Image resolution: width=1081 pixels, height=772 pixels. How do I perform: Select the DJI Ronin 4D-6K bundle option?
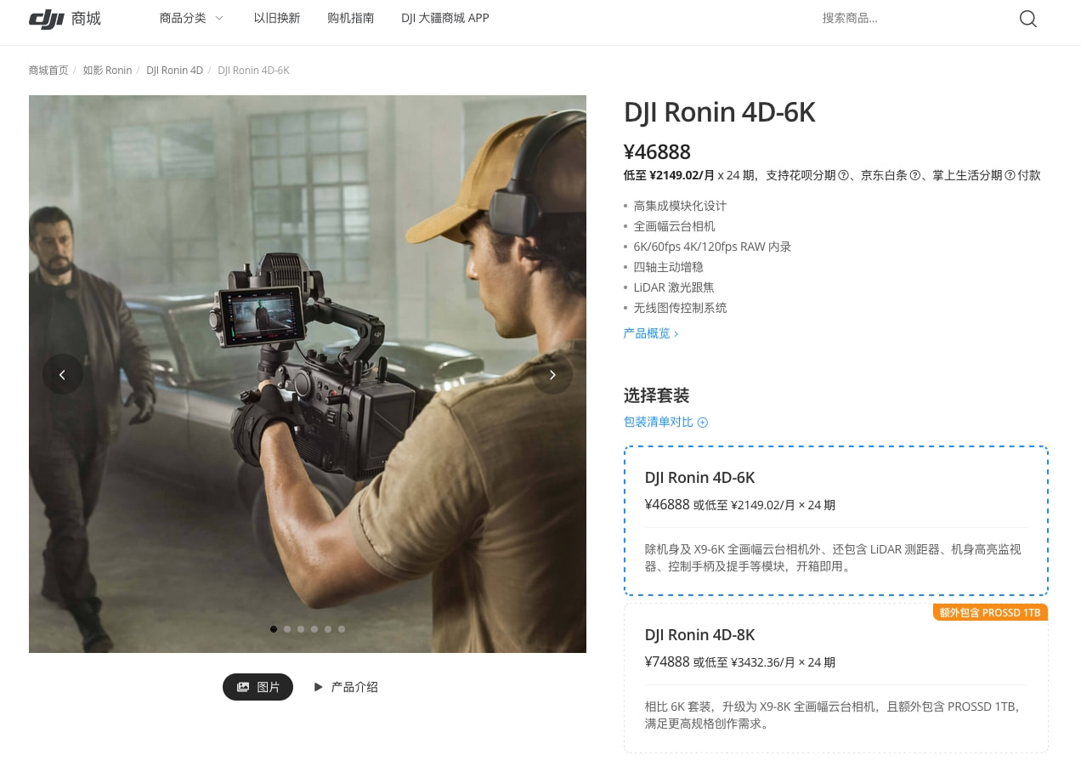point(835,520)
